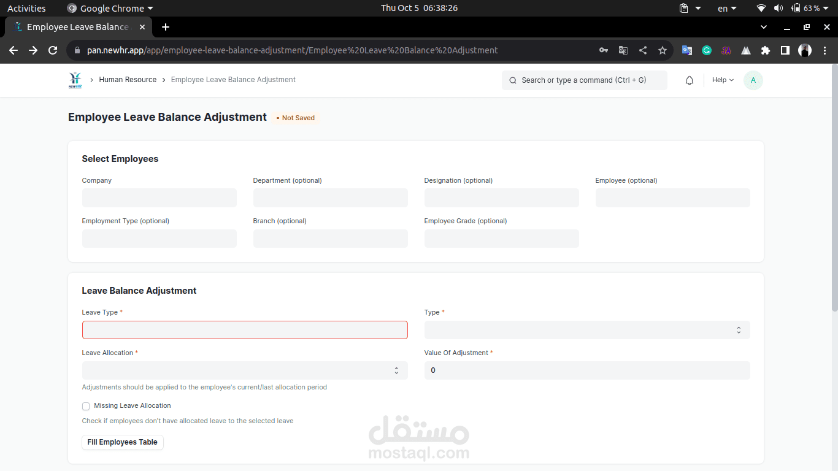Open the Chrome extensions puzzle icon
838x471 pixels.
pos(766,50)
